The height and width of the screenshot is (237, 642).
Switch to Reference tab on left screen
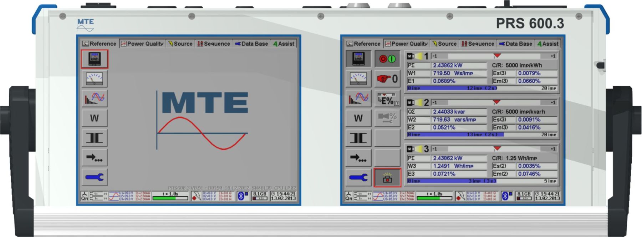pyautogui.click(x=100, y=44)
